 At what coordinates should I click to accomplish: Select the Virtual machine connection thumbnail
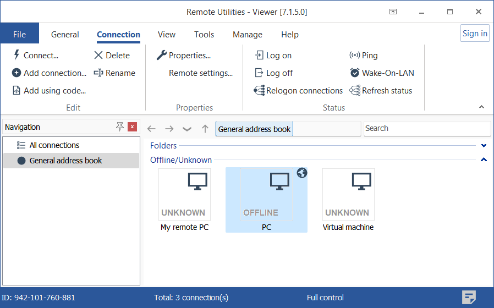pyautogui.click(x=348, y=195)
